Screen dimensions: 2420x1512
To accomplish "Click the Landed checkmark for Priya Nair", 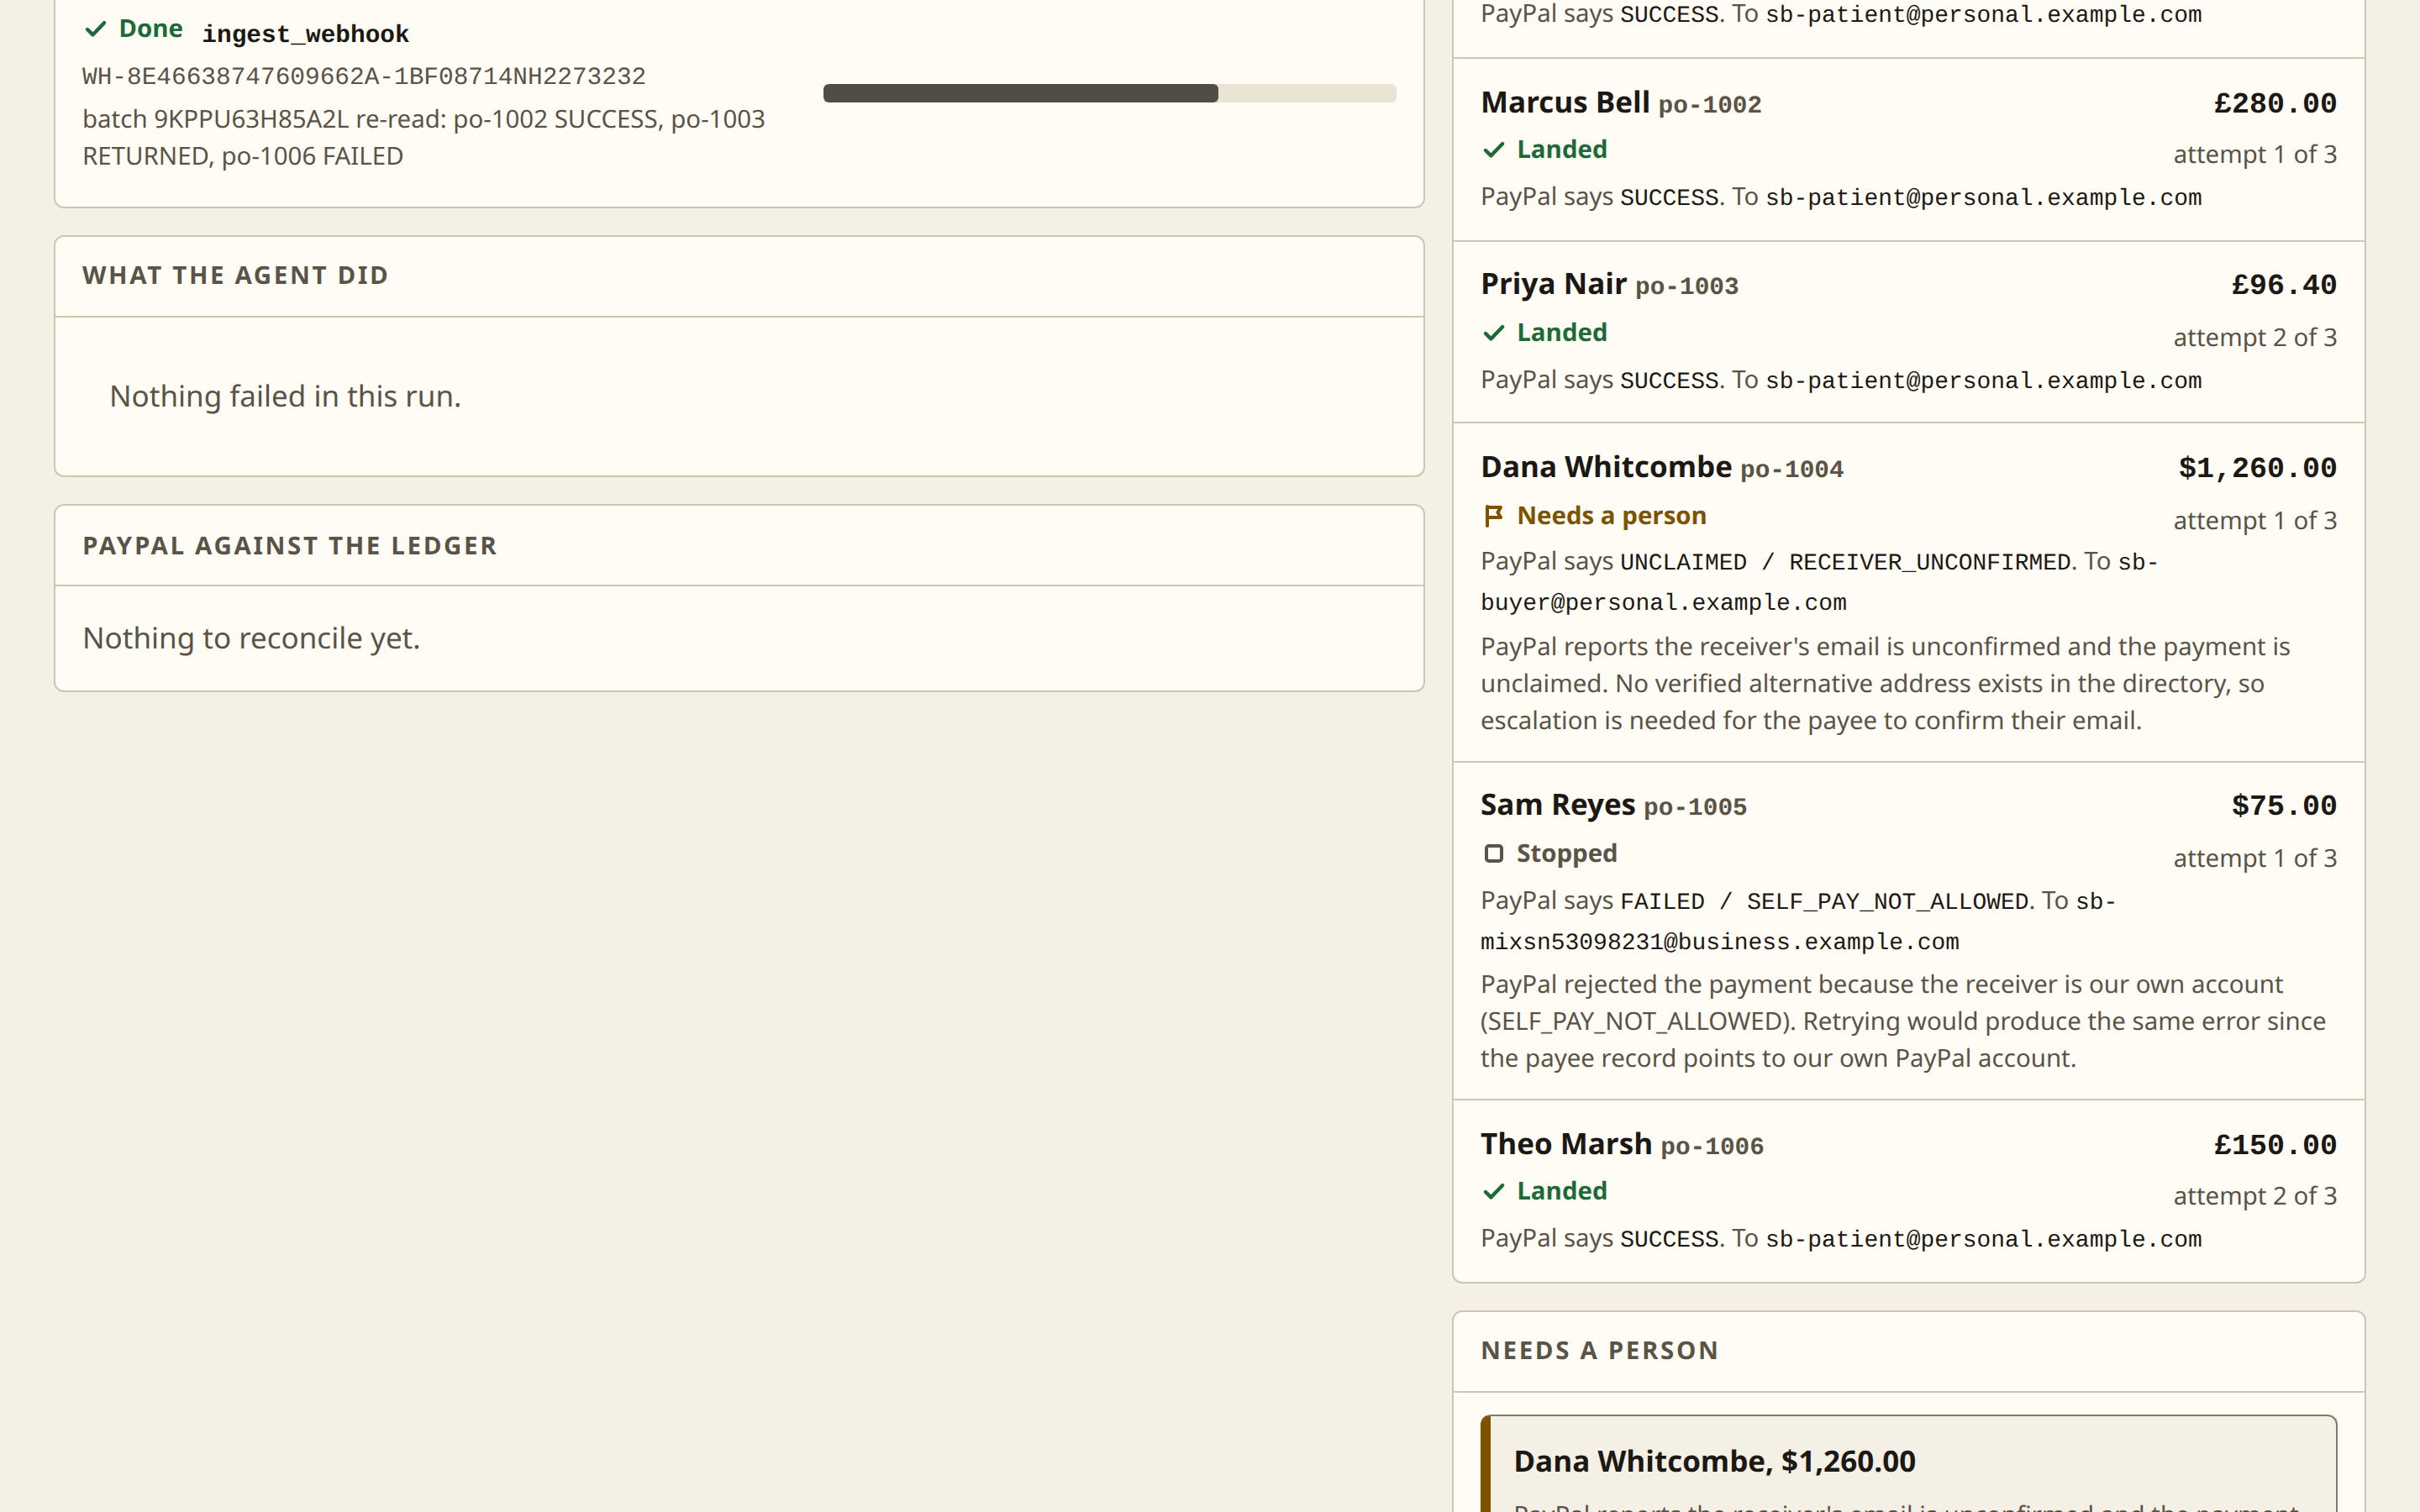I will pos(1493,333).
